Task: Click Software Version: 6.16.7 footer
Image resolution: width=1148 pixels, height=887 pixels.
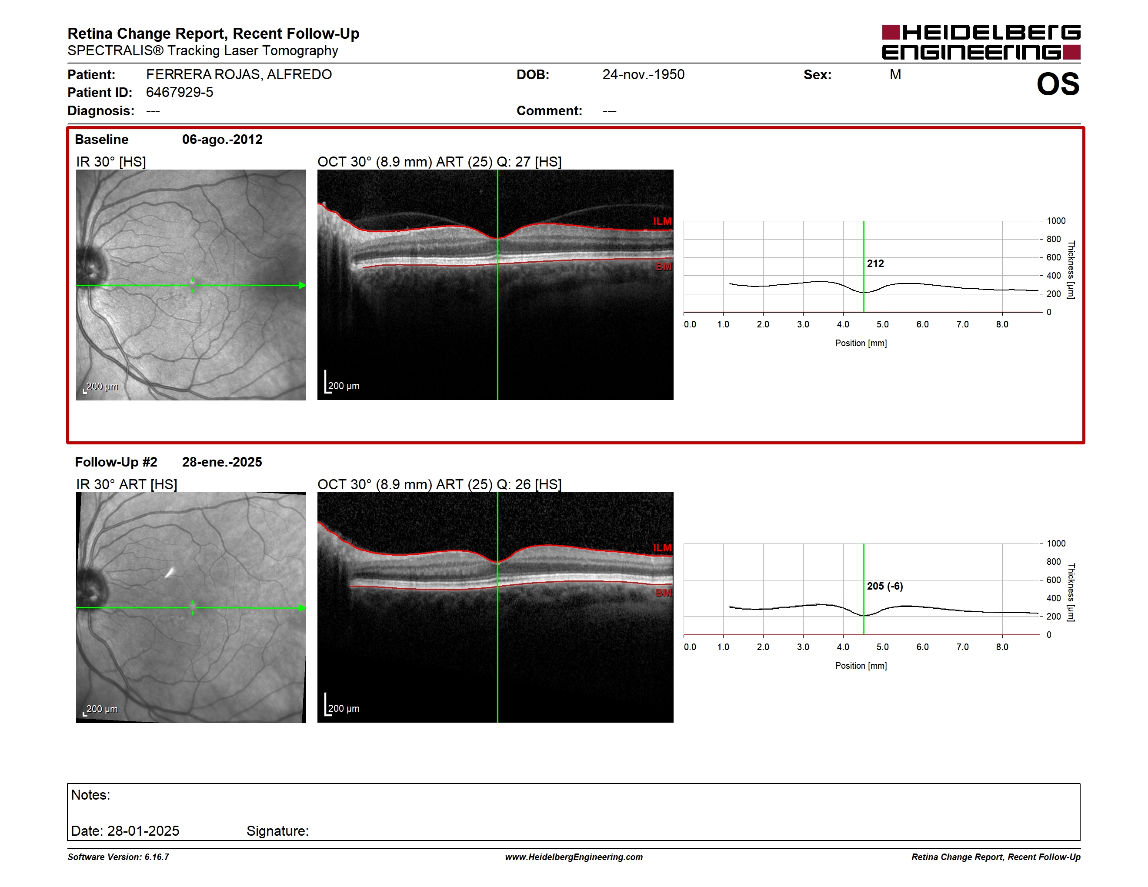Action: tap(118, 857)
